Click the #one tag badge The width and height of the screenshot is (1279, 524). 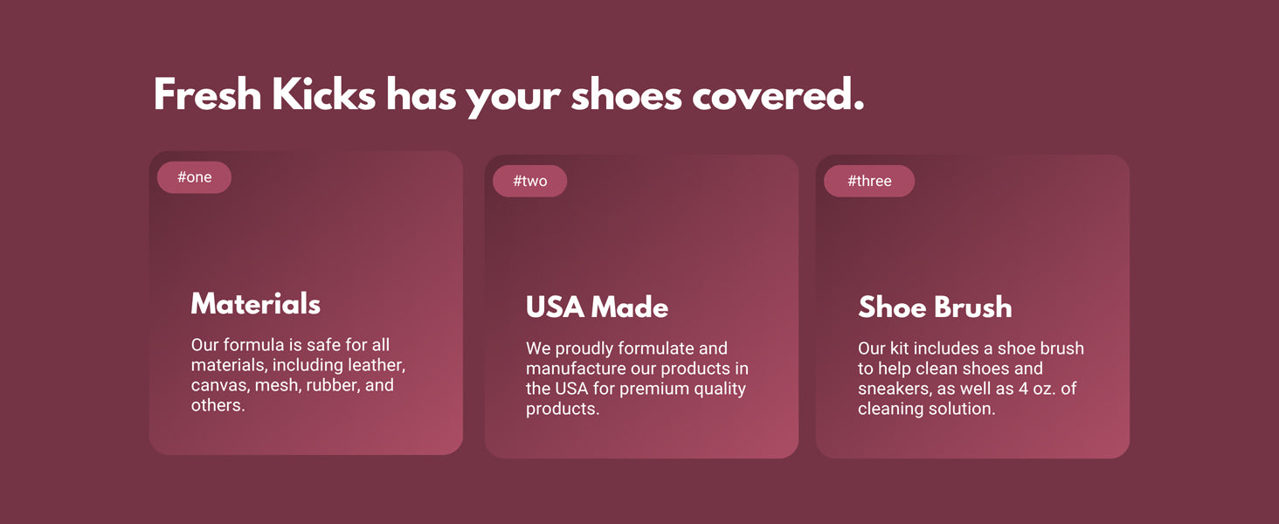click(194, 177)
